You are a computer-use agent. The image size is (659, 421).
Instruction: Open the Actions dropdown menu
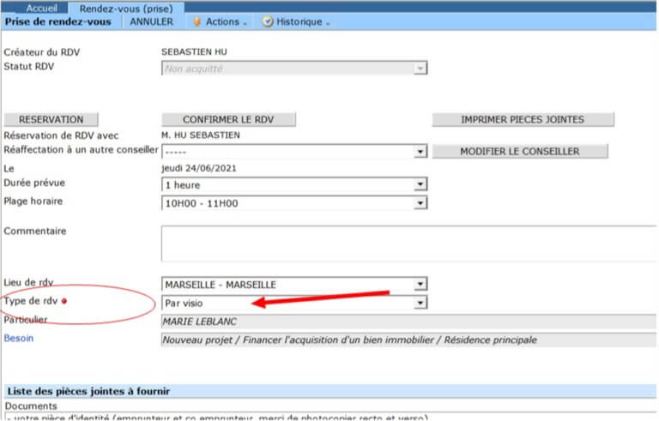coord(221,21)
